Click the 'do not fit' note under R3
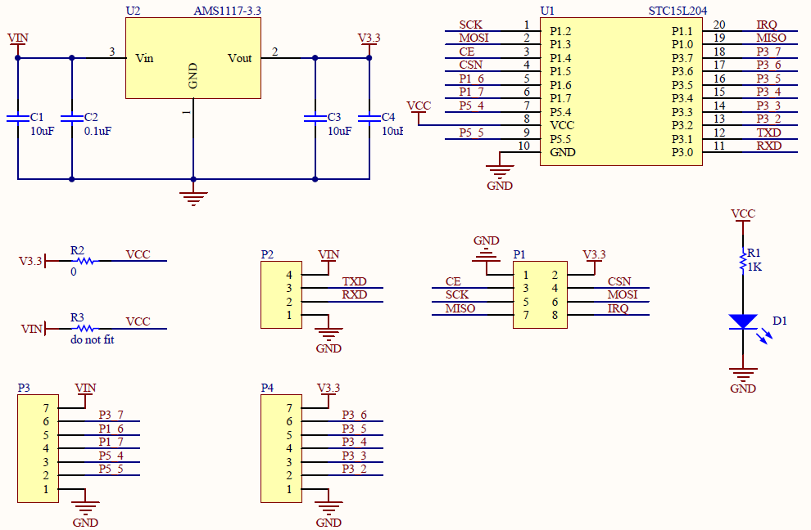Image resolution: width=811 pixels, height=530 pixels. pyautogui.click(x=92, y=340)
